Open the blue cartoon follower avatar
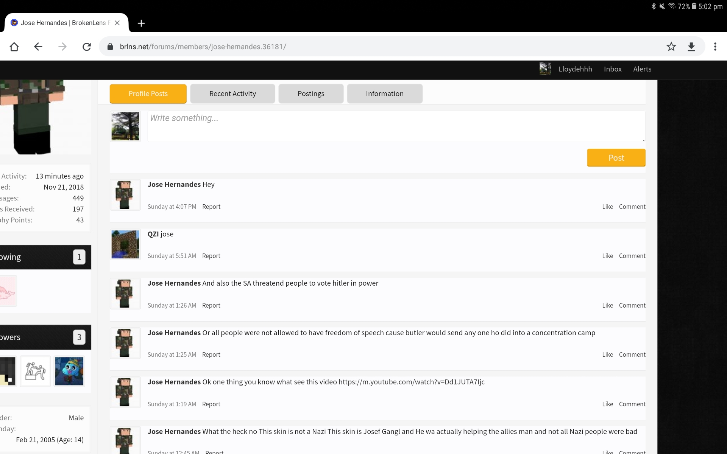 (69, 371)
